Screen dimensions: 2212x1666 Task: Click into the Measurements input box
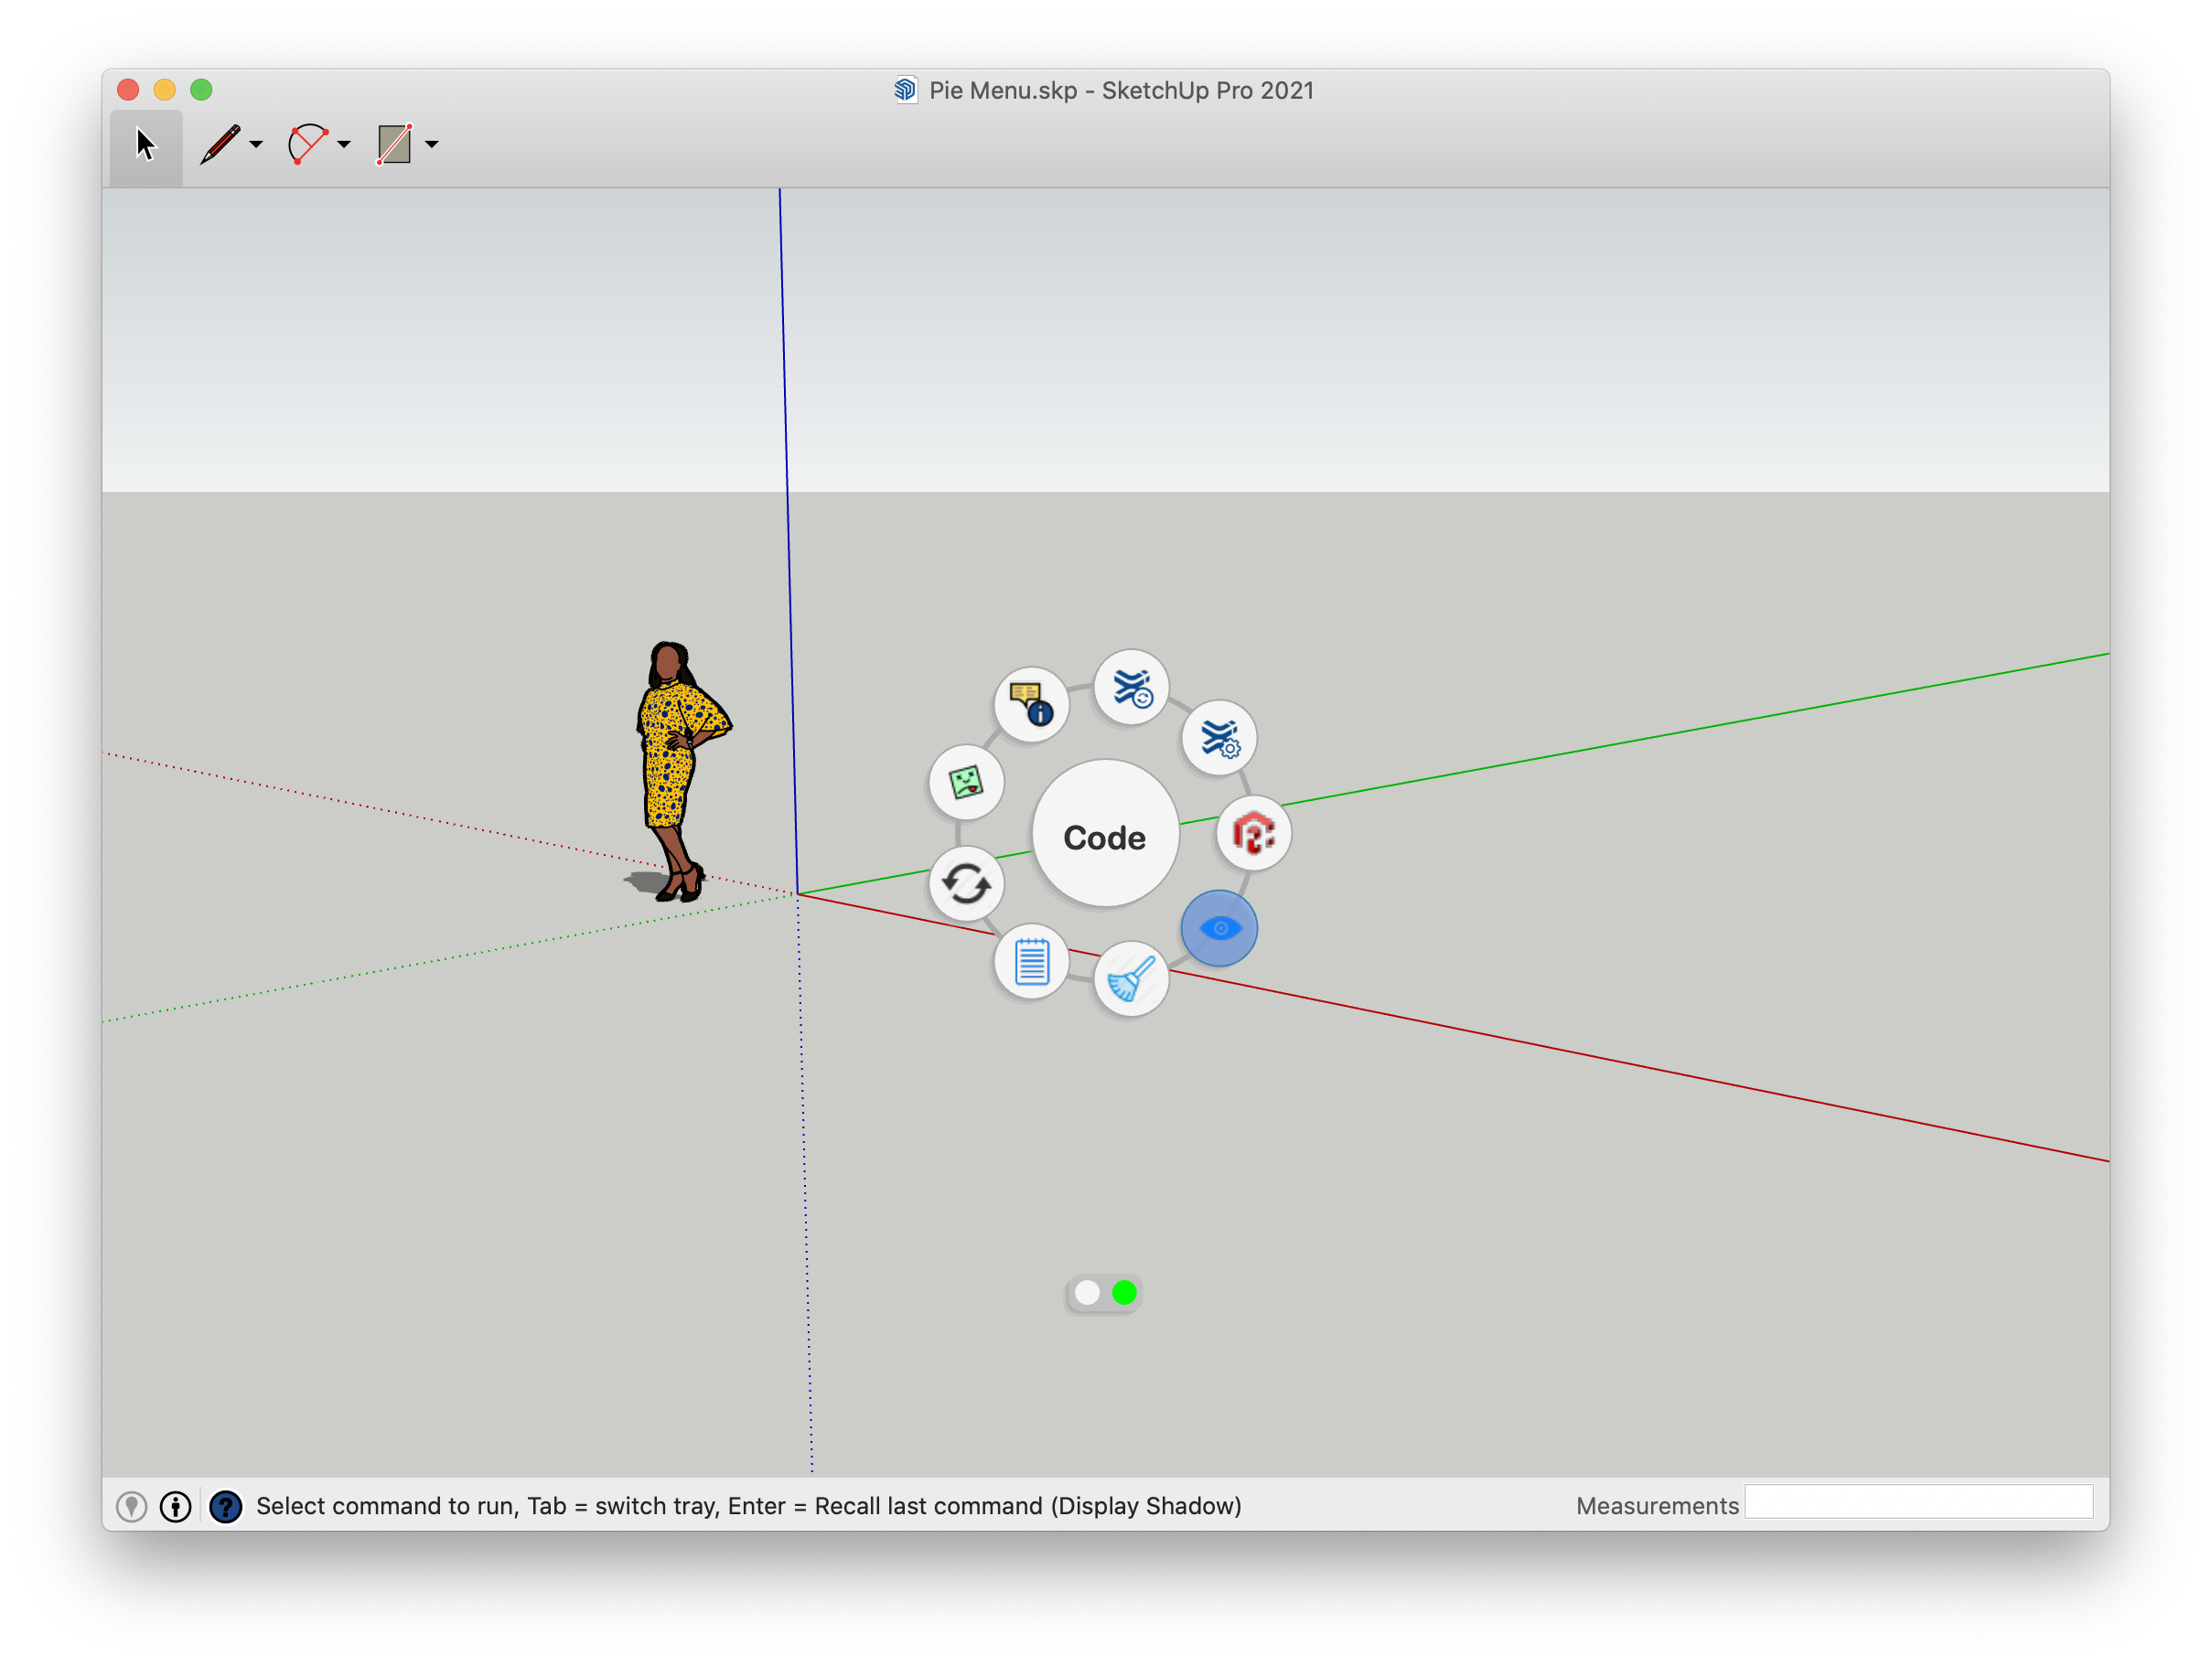[1918, 1502]
